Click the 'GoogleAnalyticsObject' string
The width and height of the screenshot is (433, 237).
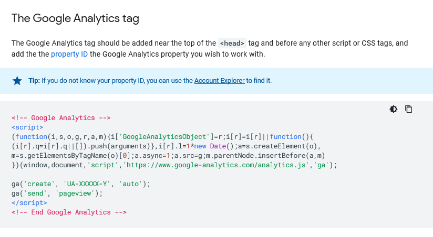click(164, 136)
